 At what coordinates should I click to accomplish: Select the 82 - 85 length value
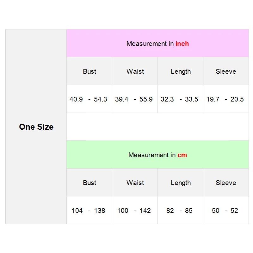coord(179,211)
